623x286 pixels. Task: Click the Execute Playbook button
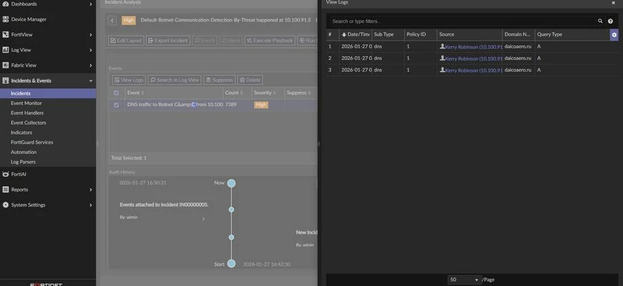pos(270,41)
